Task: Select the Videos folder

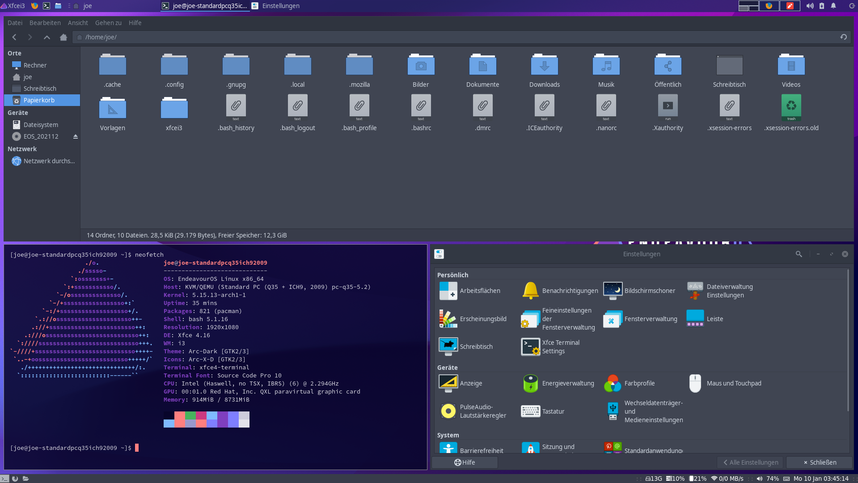Action: 791,71
